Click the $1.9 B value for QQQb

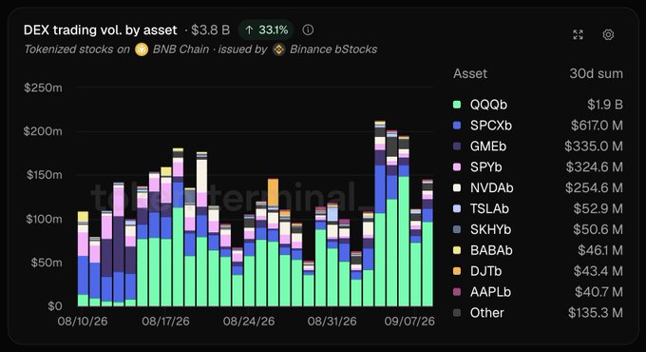pyautogui.click(x=605, y=105)
